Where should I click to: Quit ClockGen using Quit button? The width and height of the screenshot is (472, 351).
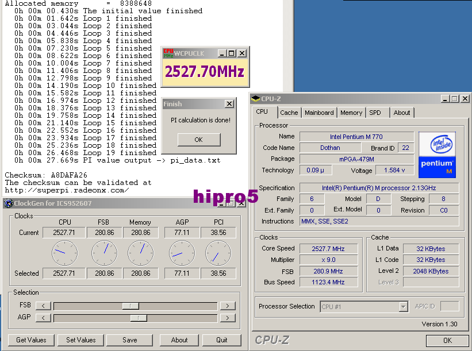pos(222,340)
